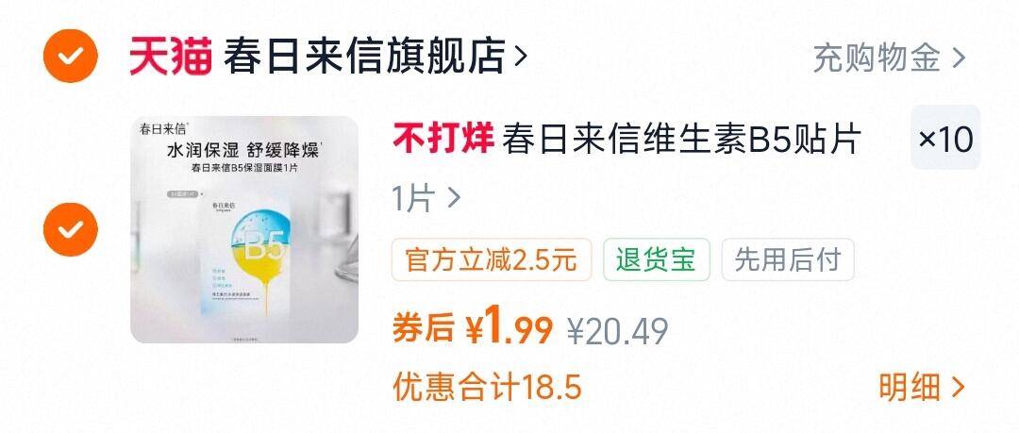
Task: Open 春日来信维生素B5贴片 product title
Action: (682, 139)
